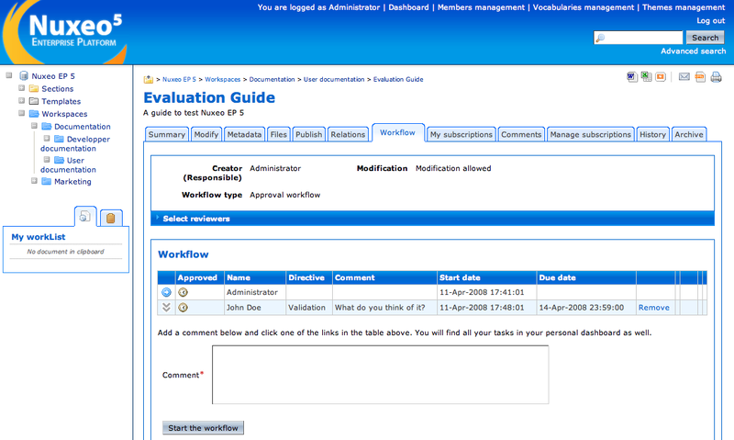This screenshot has height=440, width=734.
Task: Open the Files tab
Action: (x=279, y=134)
